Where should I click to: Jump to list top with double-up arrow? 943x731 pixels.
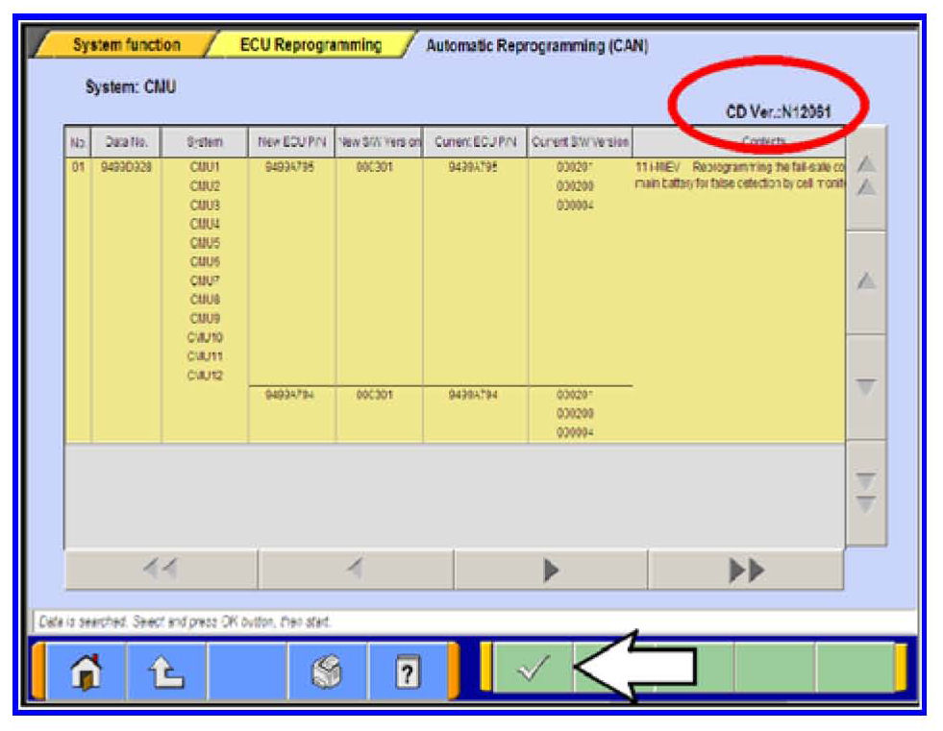click(865, 178)
